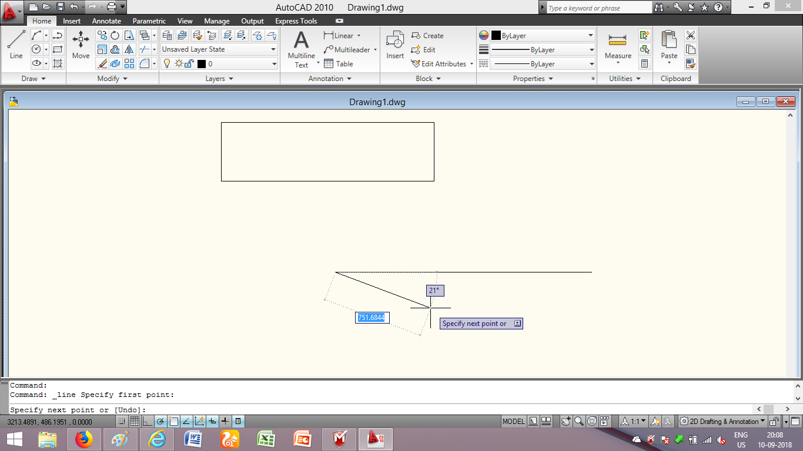Select the Mirror tool in Modify panel

click(128, 49)
